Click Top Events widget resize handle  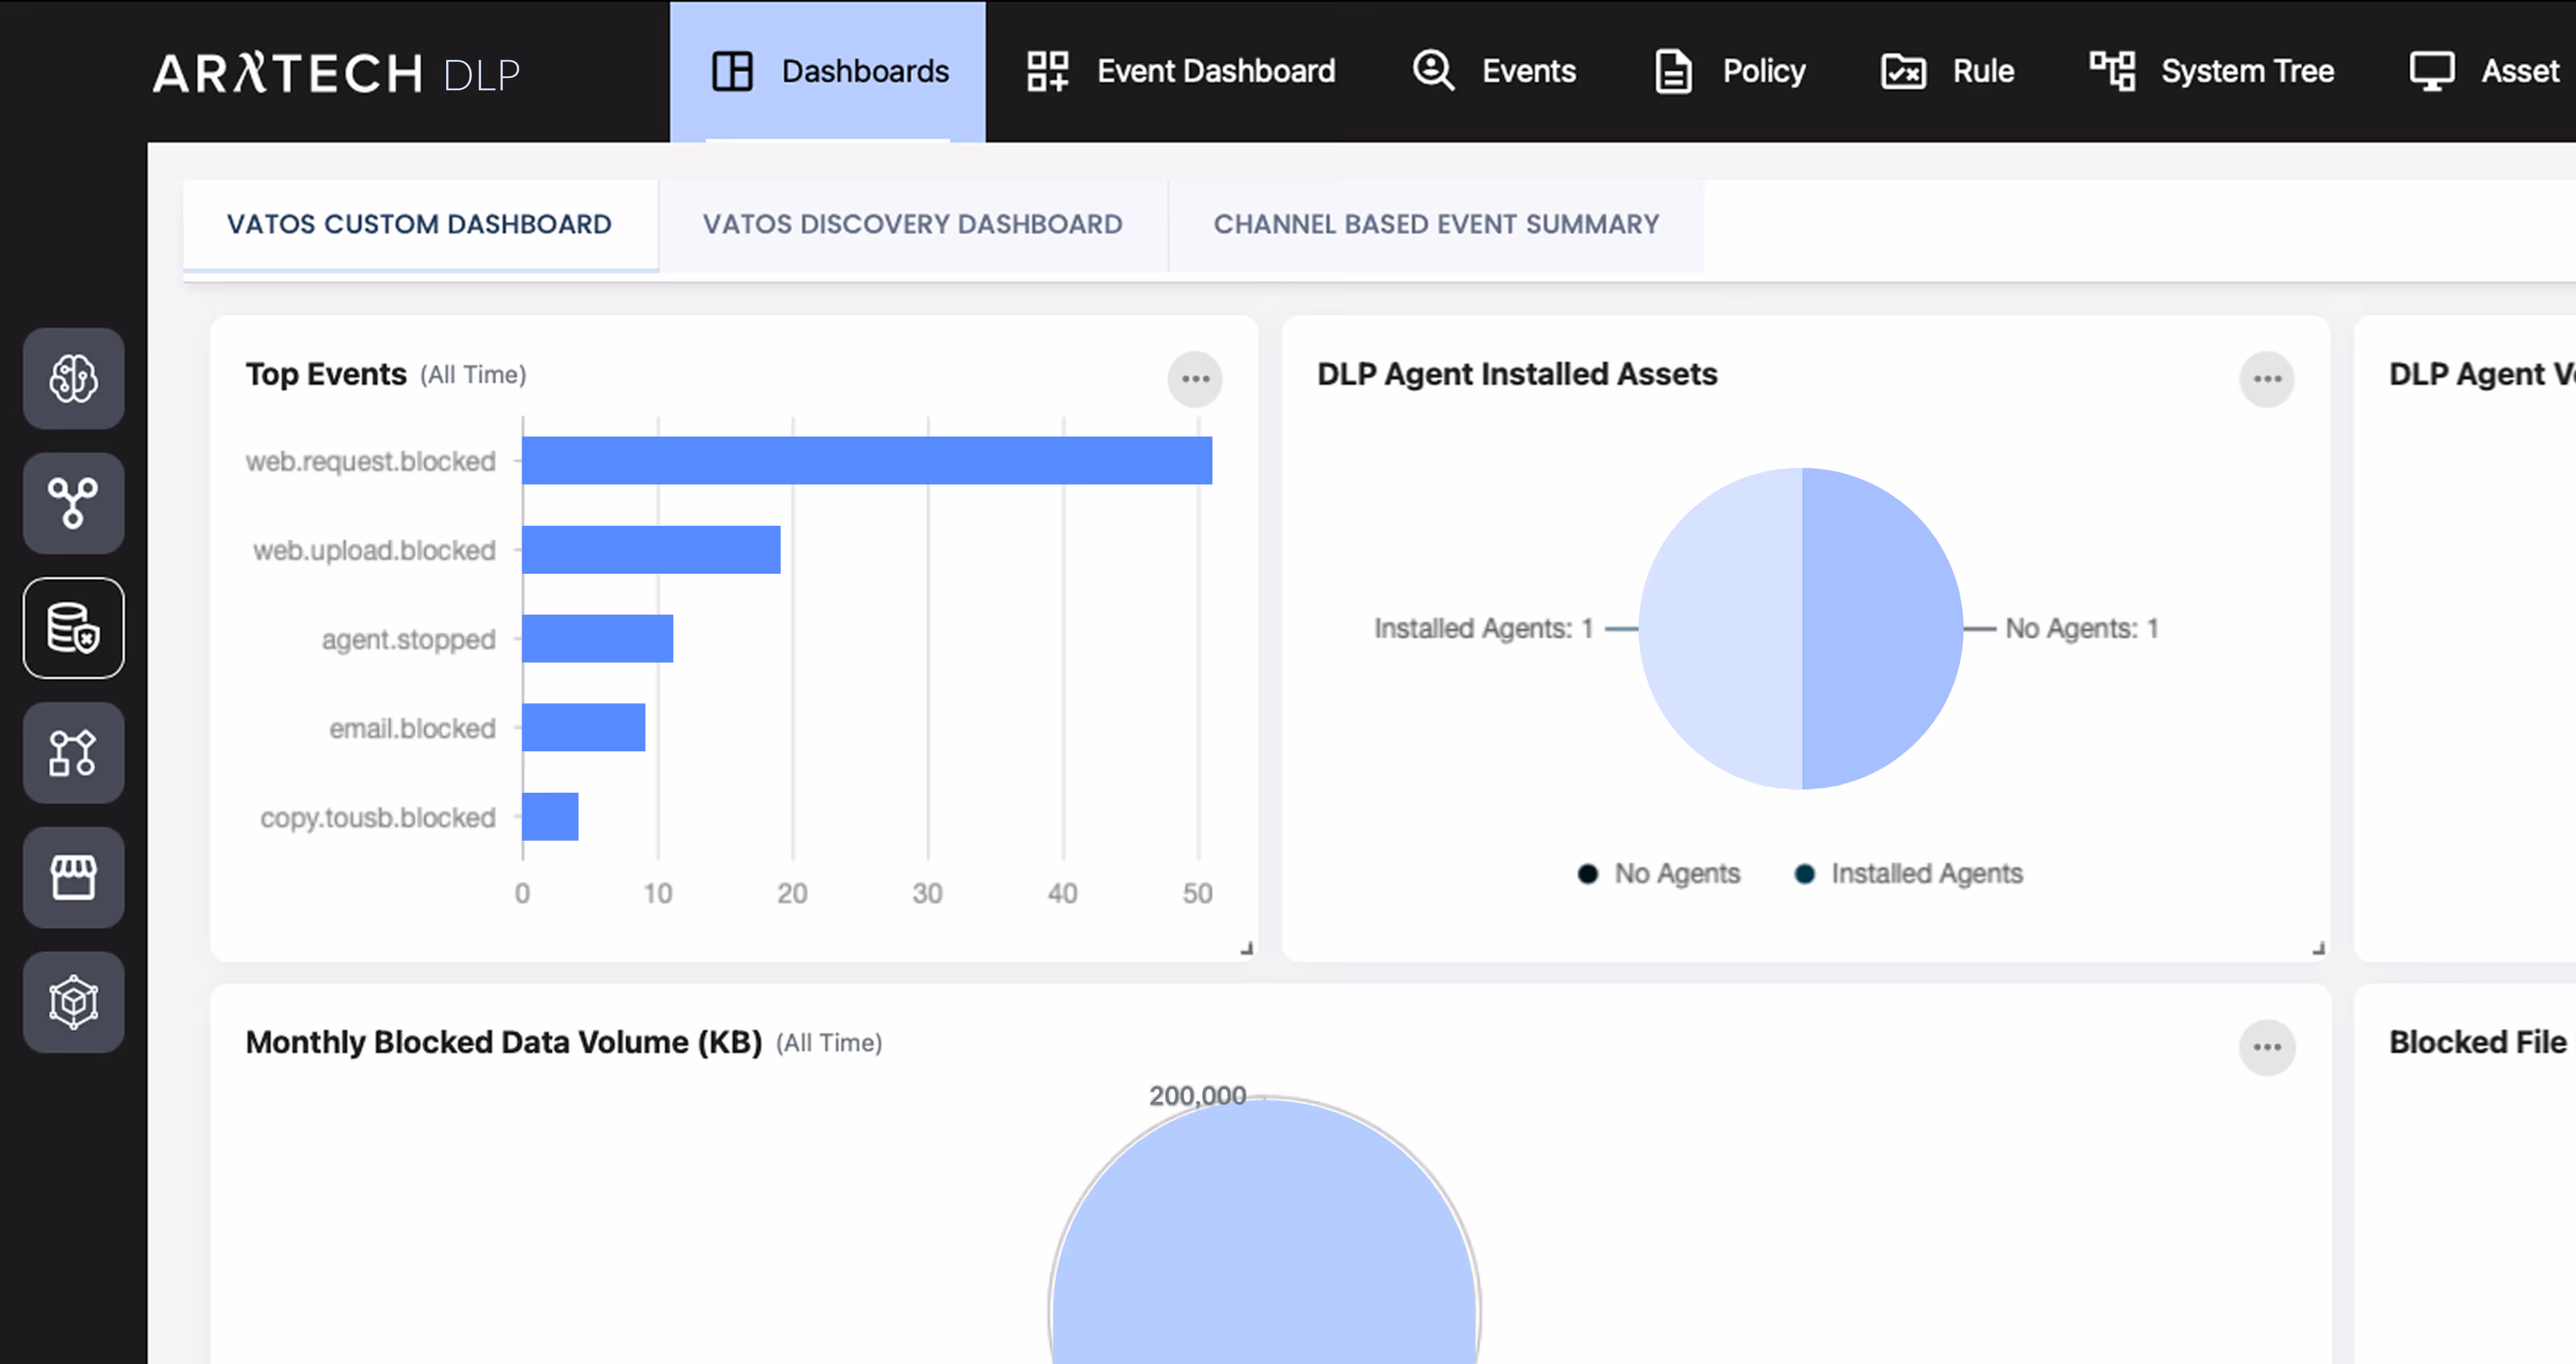[x=1246, y=948]
